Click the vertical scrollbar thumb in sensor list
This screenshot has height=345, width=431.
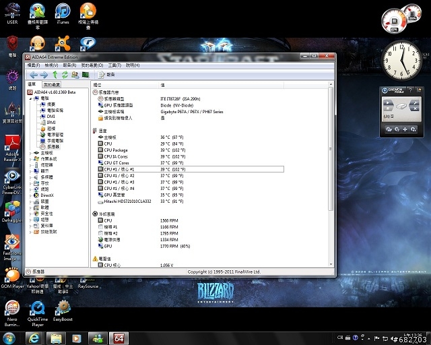pos(331,149)
